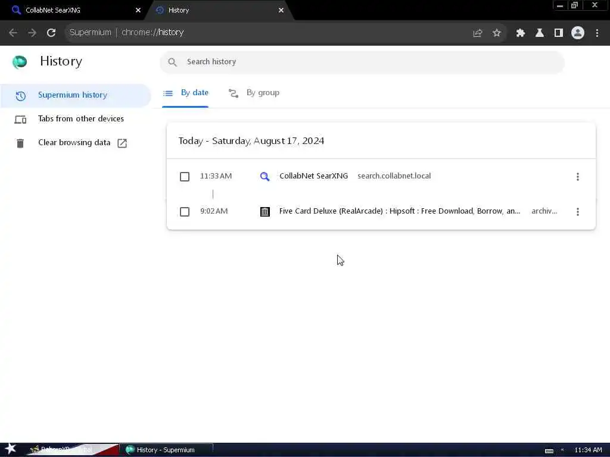Click the 11:33 AM timestamp
This screenshot has height=457, width=610.
point(216,176)
